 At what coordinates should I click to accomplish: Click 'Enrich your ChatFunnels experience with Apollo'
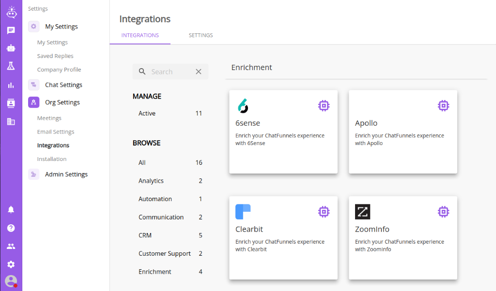click(x=400, y=139)
